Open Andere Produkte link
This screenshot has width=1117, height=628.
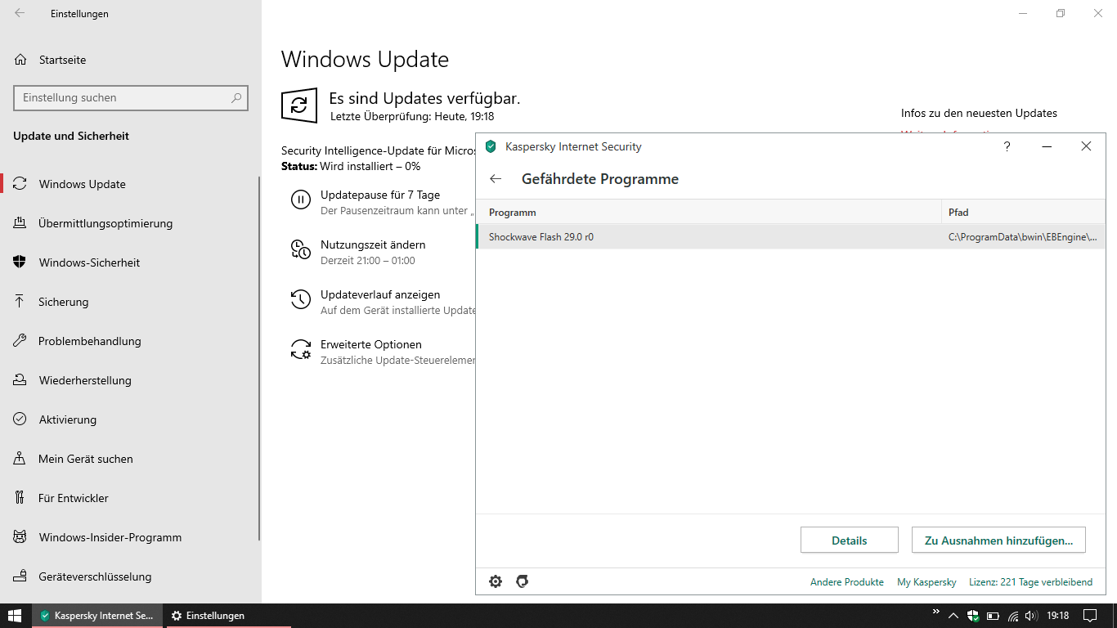coord(846,582)
